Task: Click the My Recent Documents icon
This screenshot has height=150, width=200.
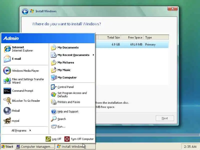Action: [x=53, y=55]
